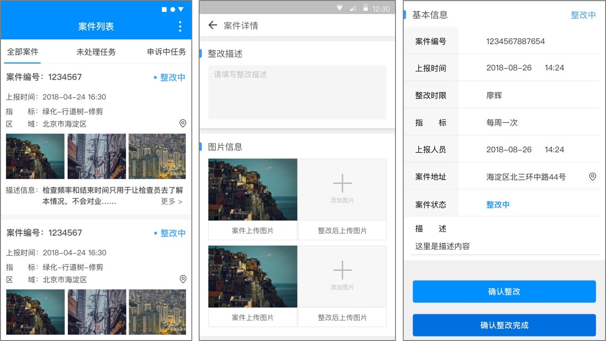Open first cliffside thumbnail in first case card

point(35,156)
